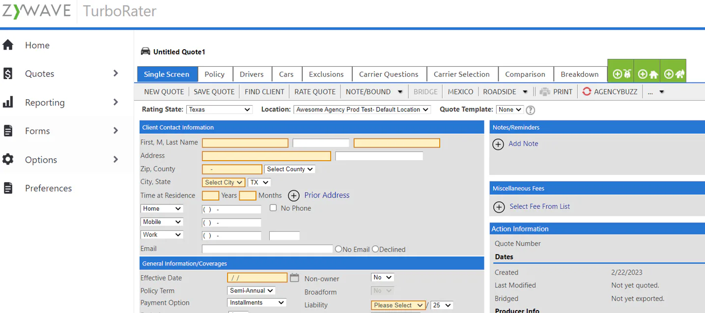Click the Add Note plus icon
The image size is (705, 313).
(498, 144)
